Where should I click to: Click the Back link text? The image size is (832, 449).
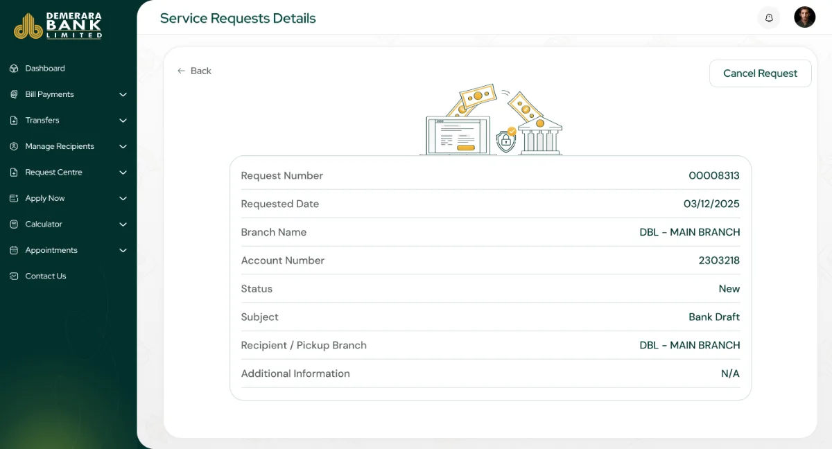(201, 71)
